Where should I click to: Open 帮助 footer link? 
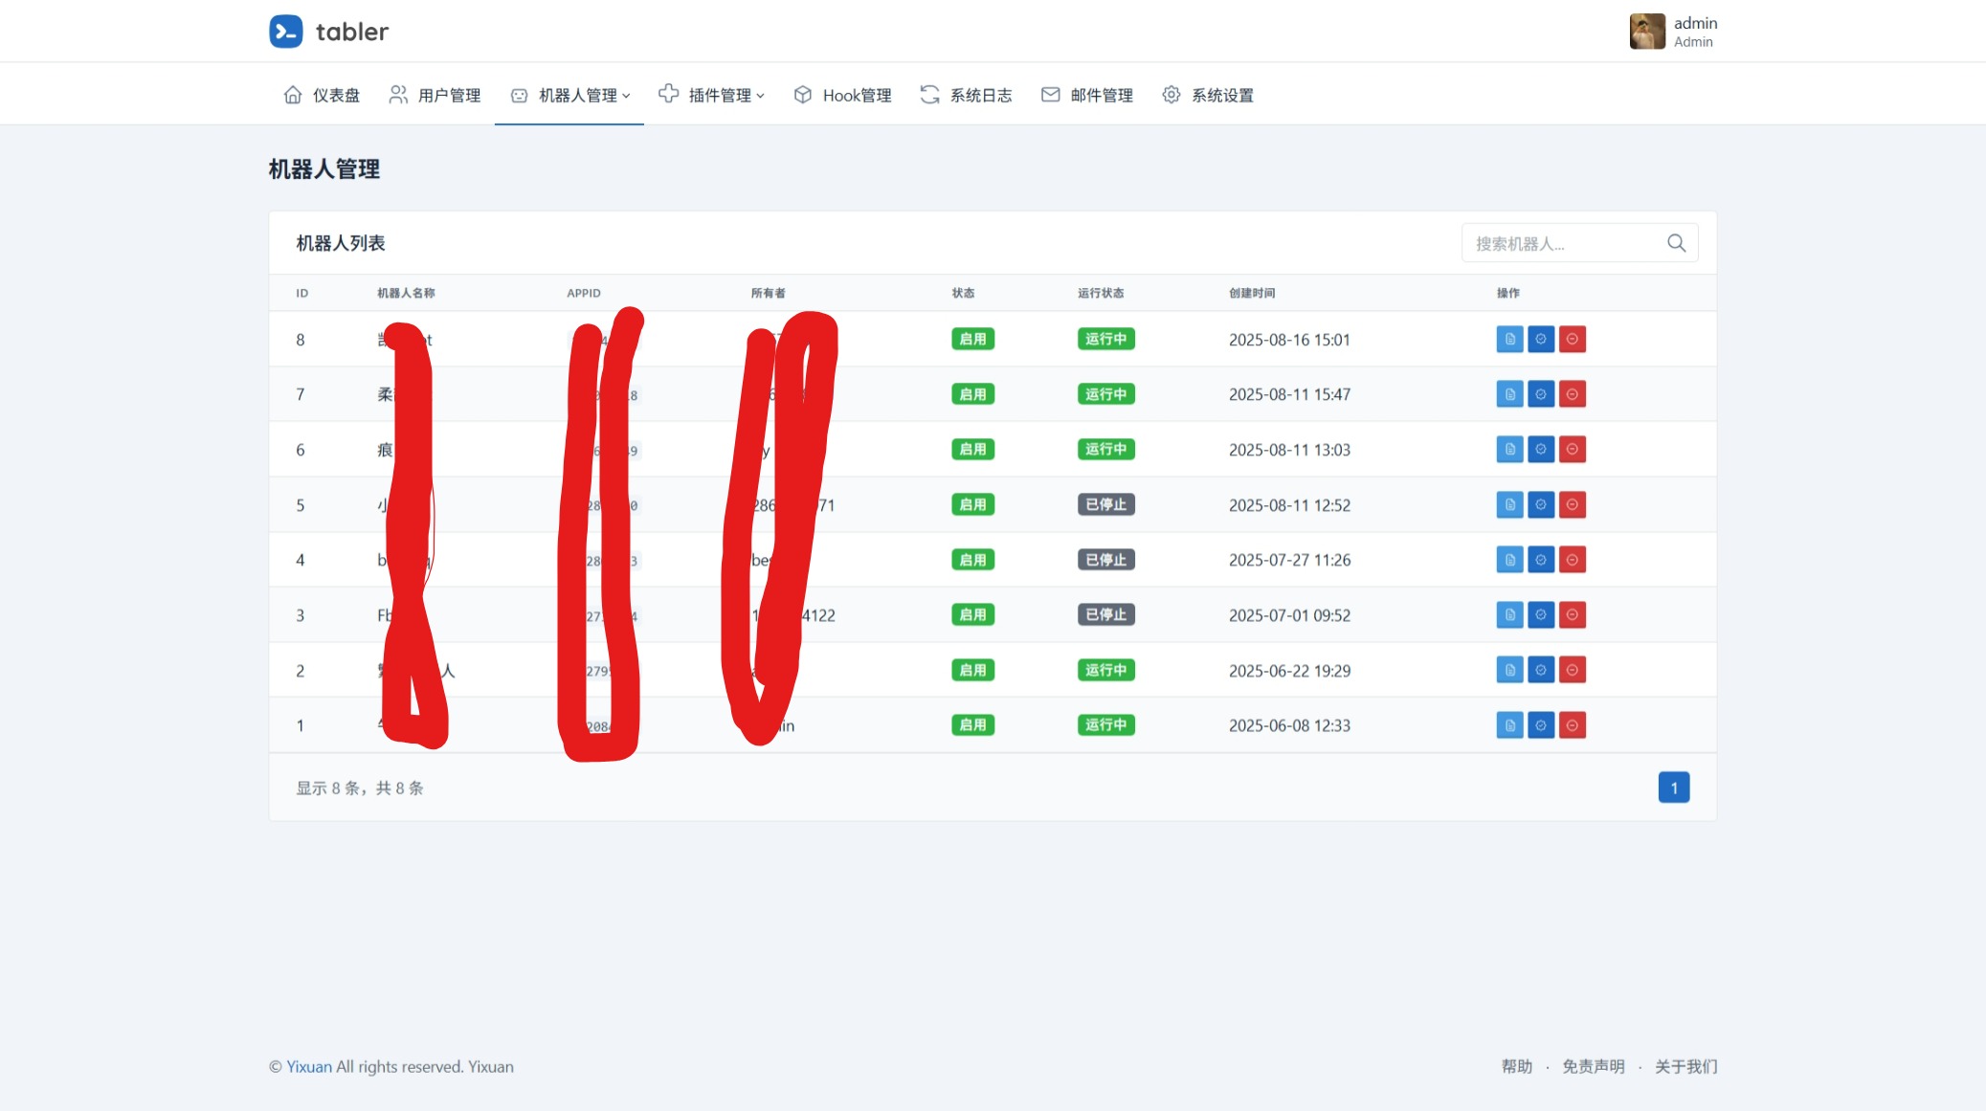pyautogui.click(x=1516, y=1066)
